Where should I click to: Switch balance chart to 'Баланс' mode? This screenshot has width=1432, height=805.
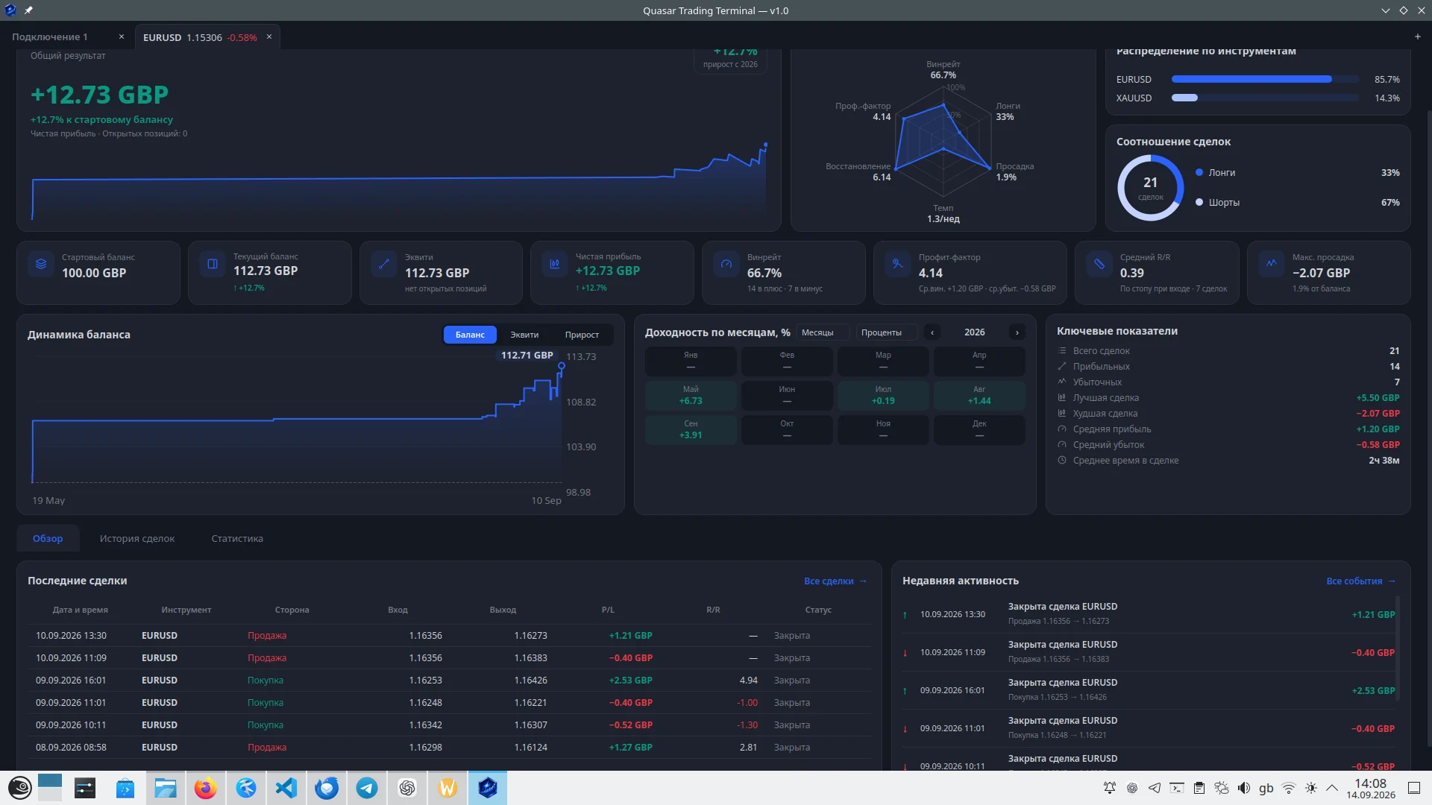(470, 335)
